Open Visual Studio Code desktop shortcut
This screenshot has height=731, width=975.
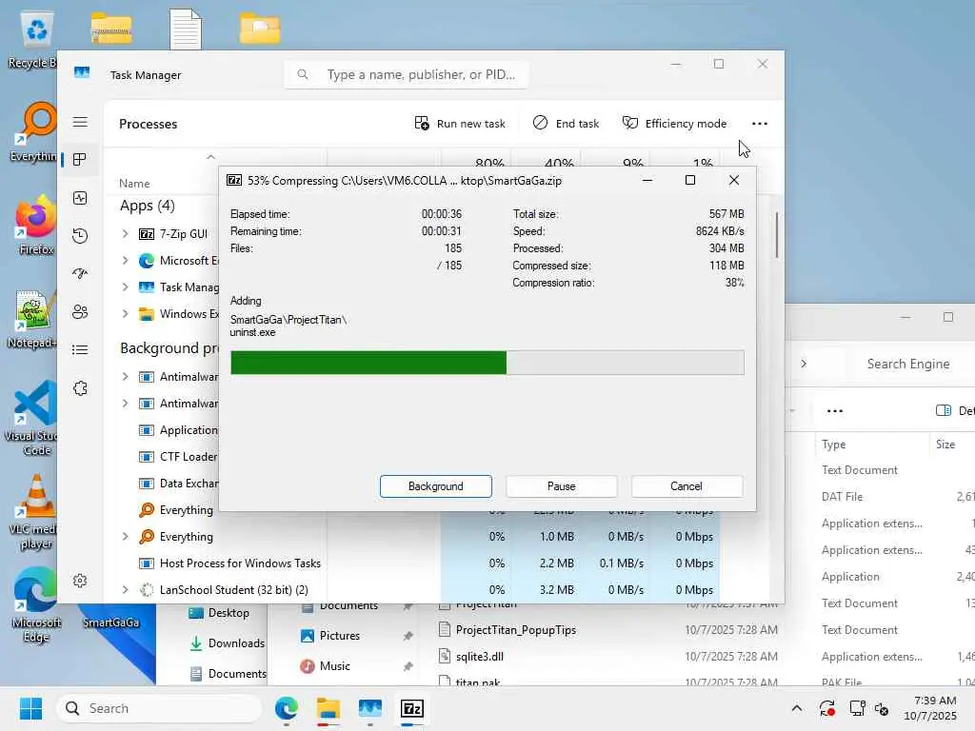(34, 418)
